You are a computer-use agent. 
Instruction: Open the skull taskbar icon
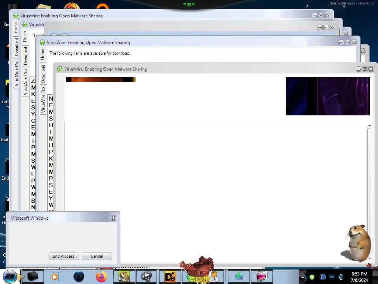[147, 277]
